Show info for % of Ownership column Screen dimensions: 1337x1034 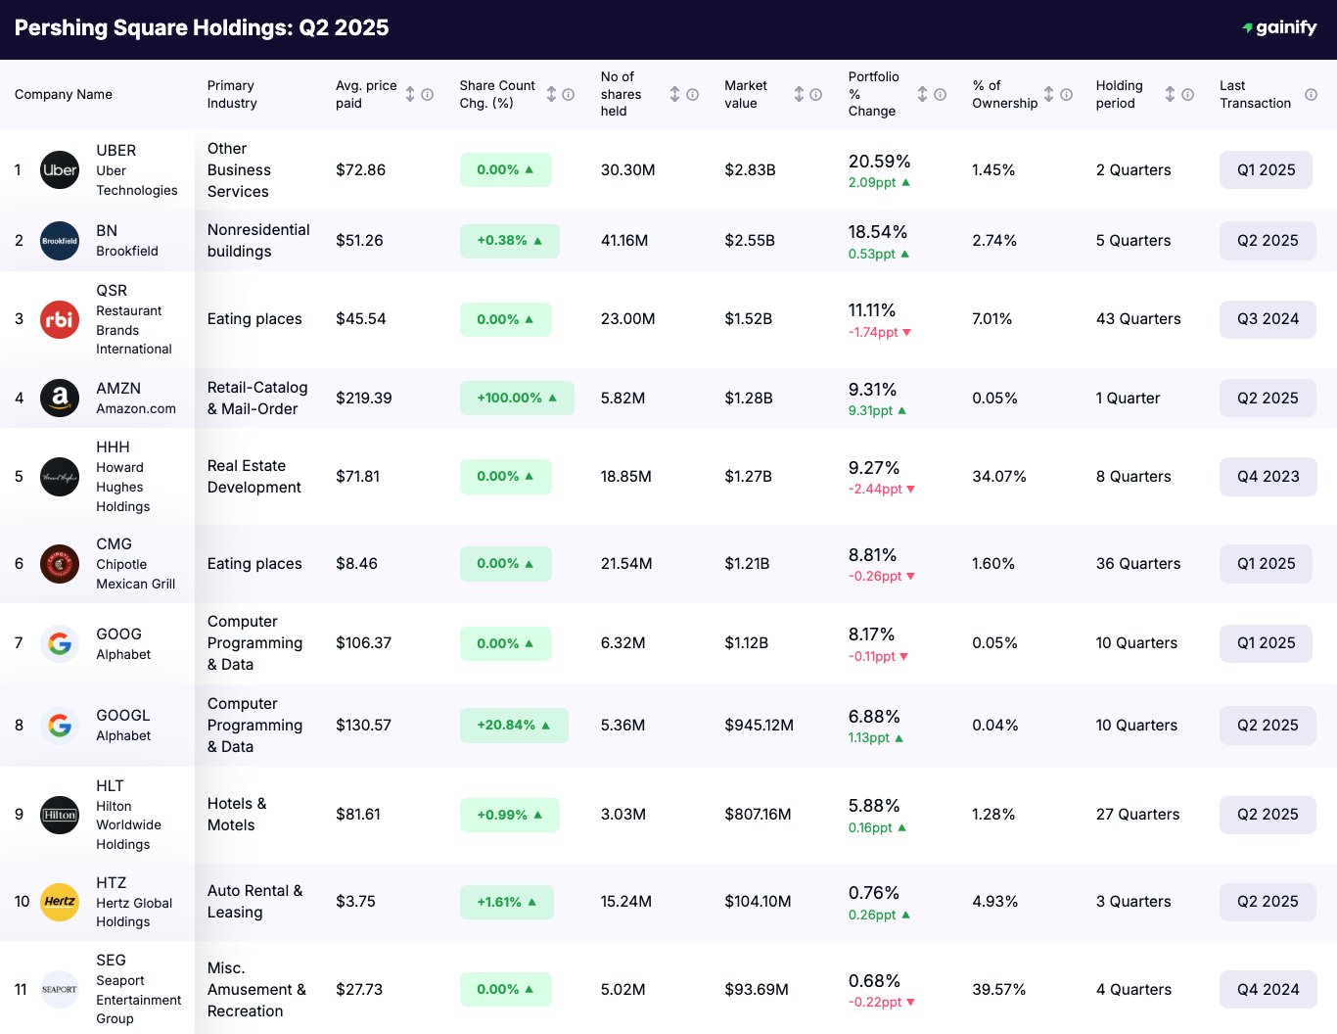(1066, 95)
